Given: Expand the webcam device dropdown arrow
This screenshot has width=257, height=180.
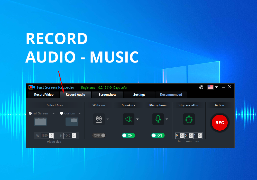Looking at the screenshot, I should 108,119.
